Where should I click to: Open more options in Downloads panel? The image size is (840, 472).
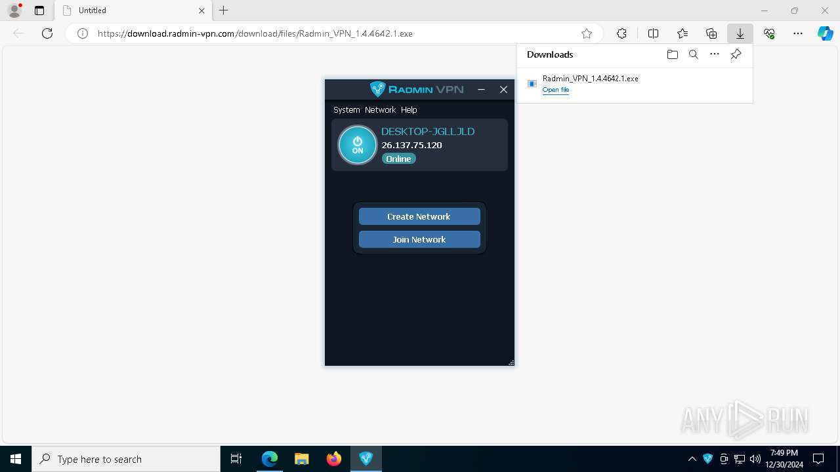pos(715,54)
